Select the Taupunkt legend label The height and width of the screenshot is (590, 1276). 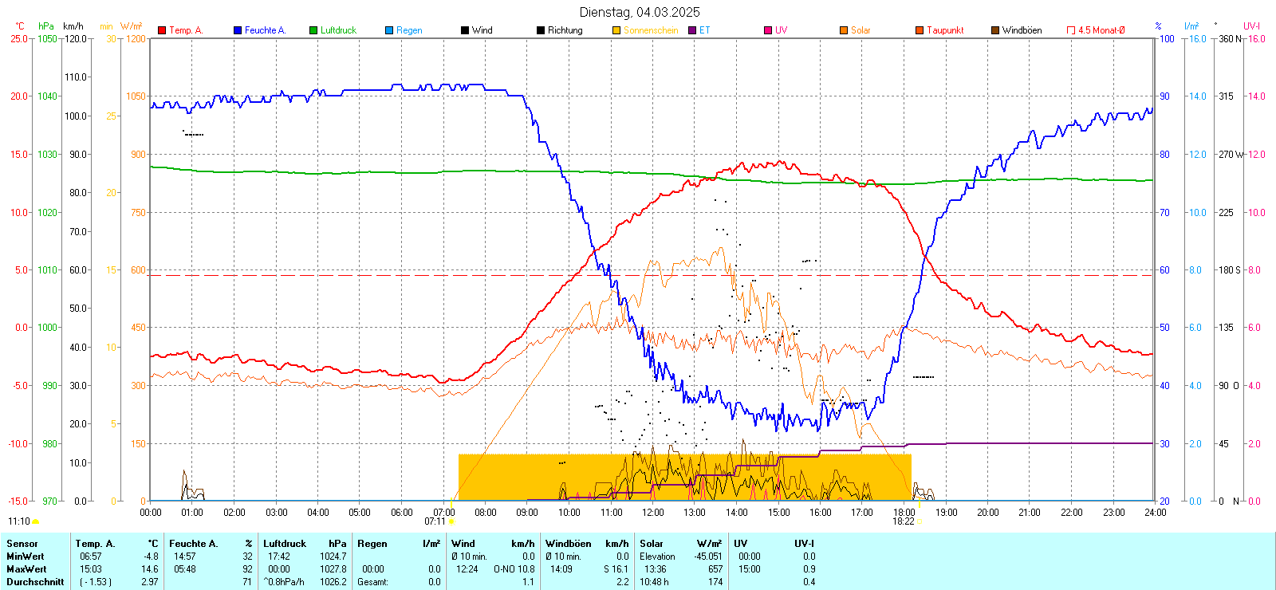945,30
